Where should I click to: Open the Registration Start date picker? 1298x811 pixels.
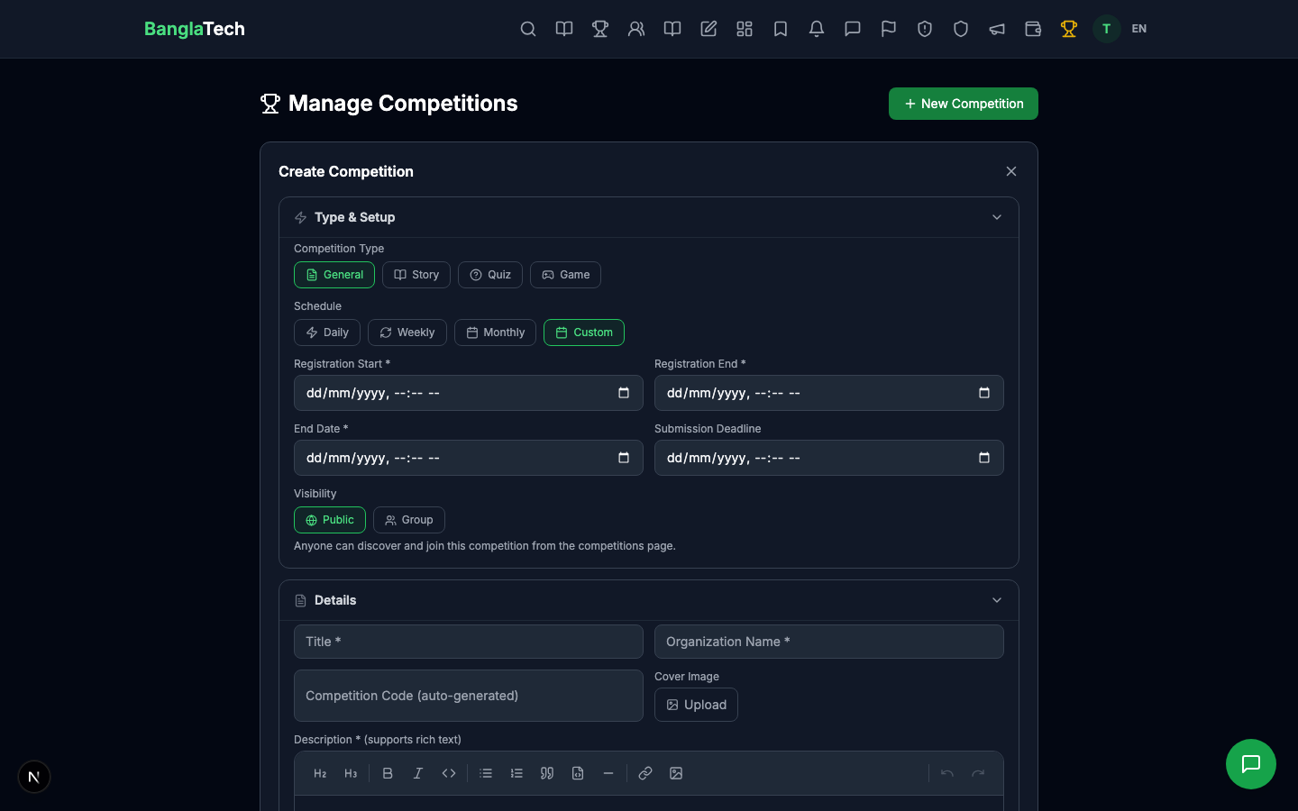click(623, 393)
